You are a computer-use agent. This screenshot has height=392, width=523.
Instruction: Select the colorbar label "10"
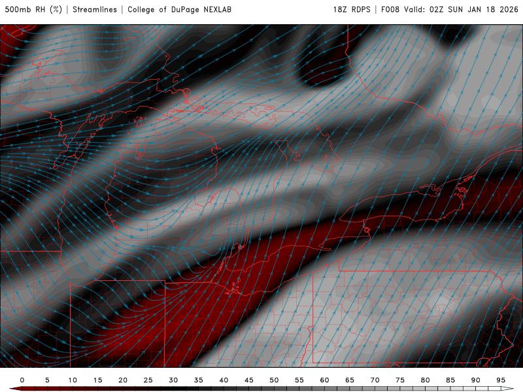pyautogui.click(x=73, y=380)
